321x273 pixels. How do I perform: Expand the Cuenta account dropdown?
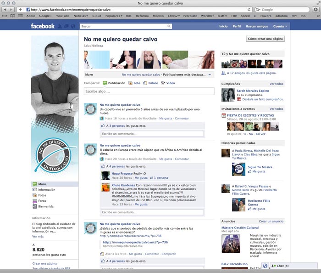[280, 26]
